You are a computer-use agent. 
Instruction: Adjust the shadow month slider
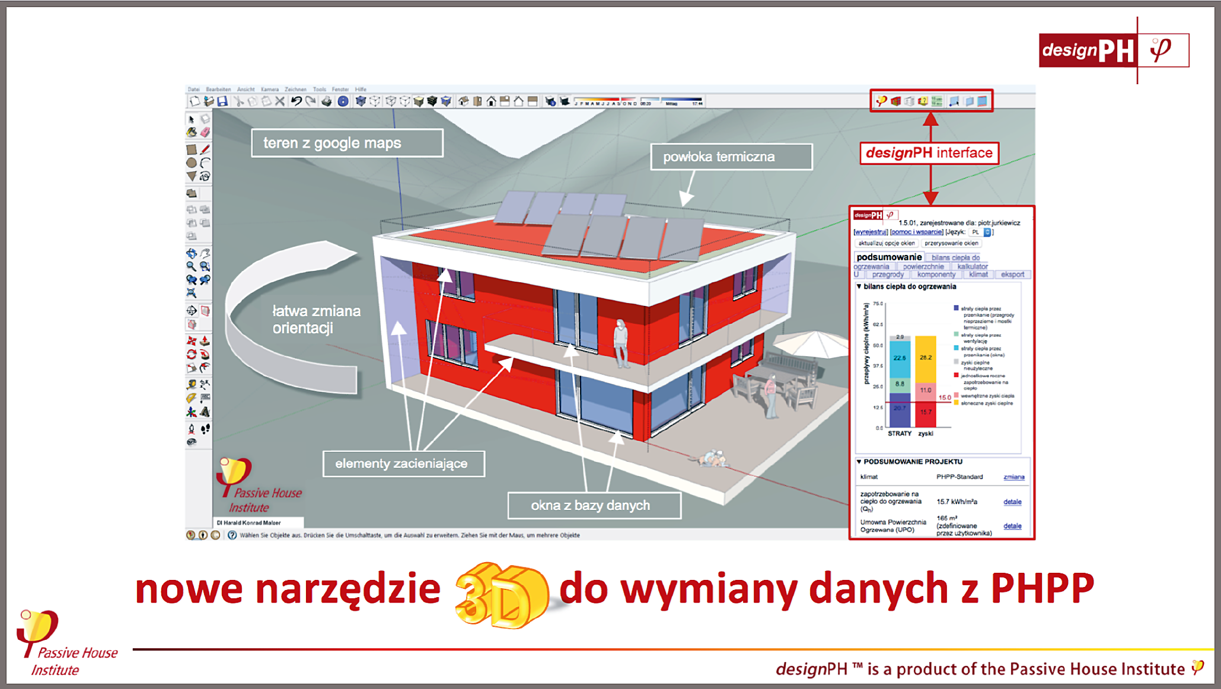point(605,101)
